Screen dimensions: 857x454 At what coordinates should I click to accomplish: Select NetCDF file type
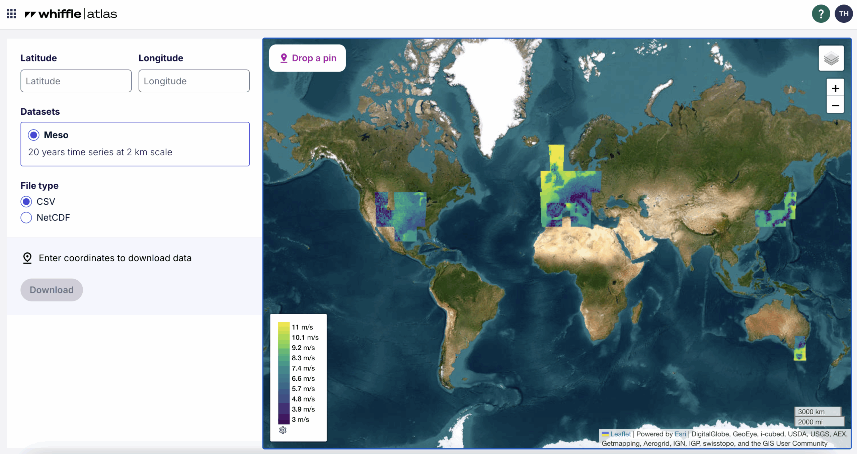[x=26, y=218]
